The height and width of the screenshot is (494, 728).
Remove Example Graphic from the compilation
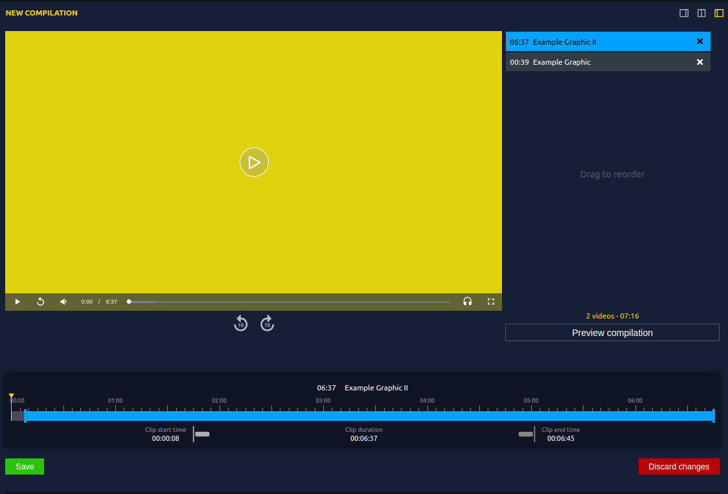[x=700, y=62]
